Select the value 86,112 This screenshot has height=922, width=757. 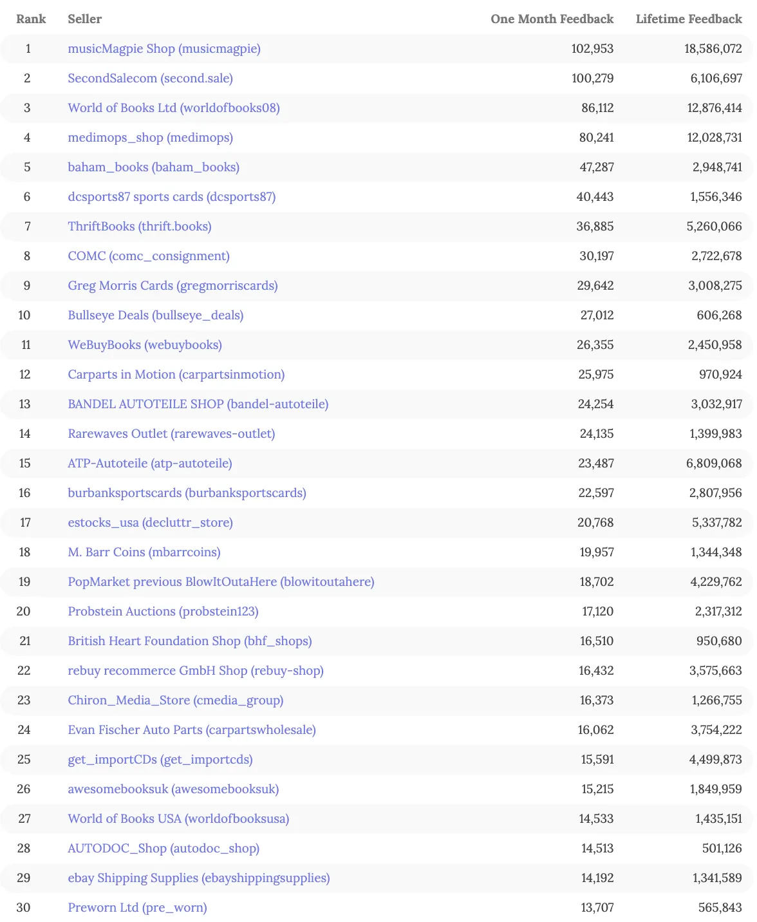(597, 108)
